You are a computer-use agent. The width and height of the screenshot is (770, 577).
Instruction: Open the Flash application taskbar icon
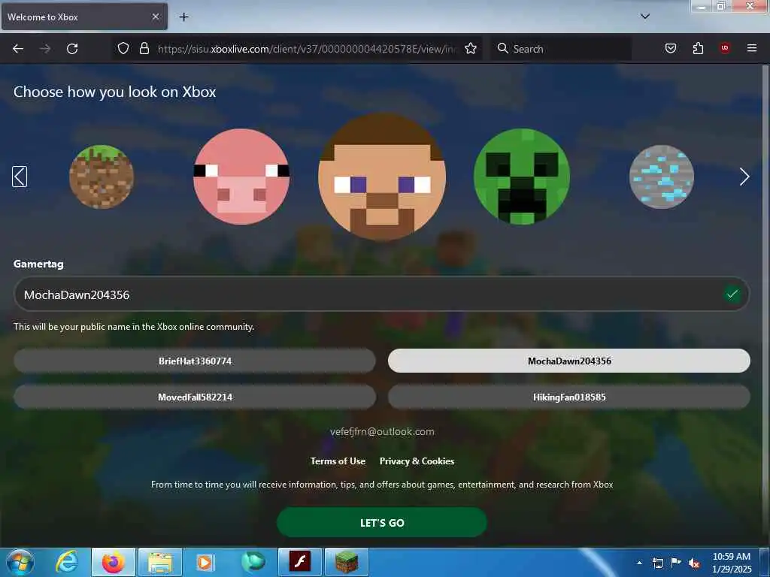299,562
